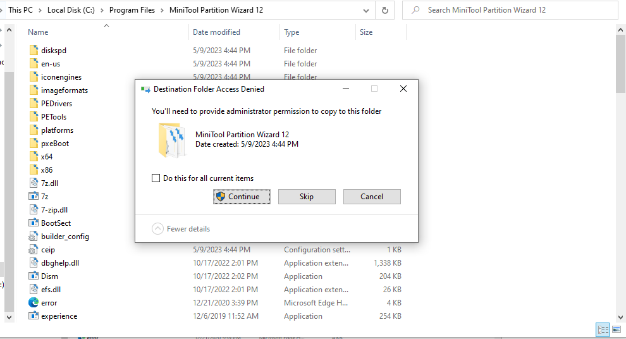Click the '1,338 KB' size cell
Image resolution: width=626 pixels, height=339 pixels.
(387, 262)
